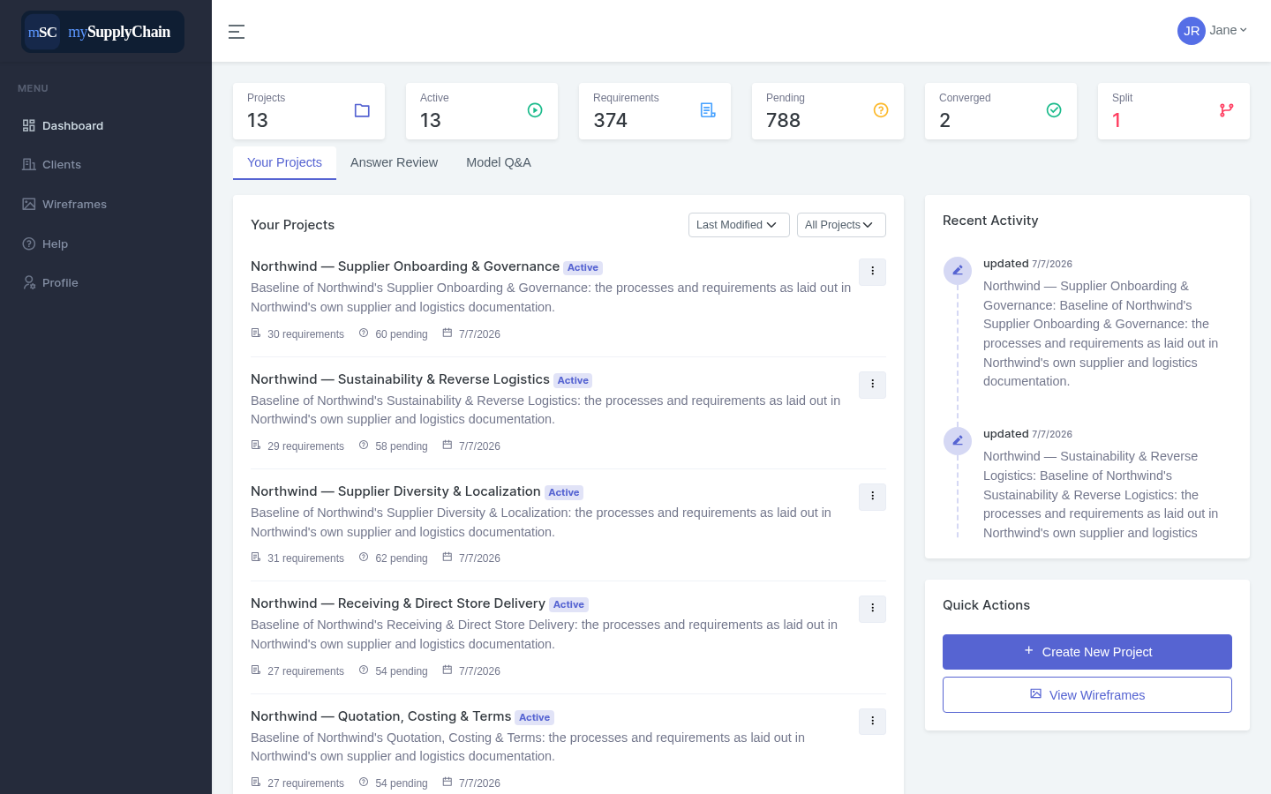Click the Split branch icon
The image size is (1271, 794).
(1227, 110)
